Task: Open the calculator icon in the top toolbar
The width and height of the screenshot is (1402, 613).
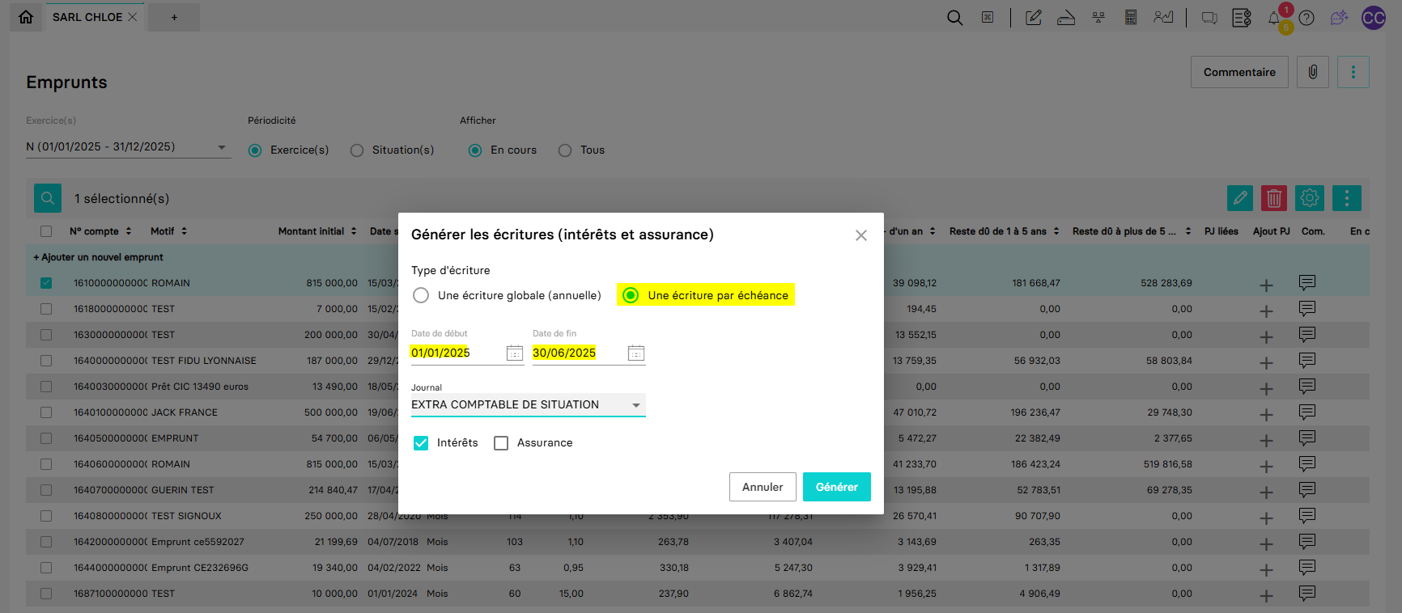Action: pyautogui.click(x=1131, y=18)
